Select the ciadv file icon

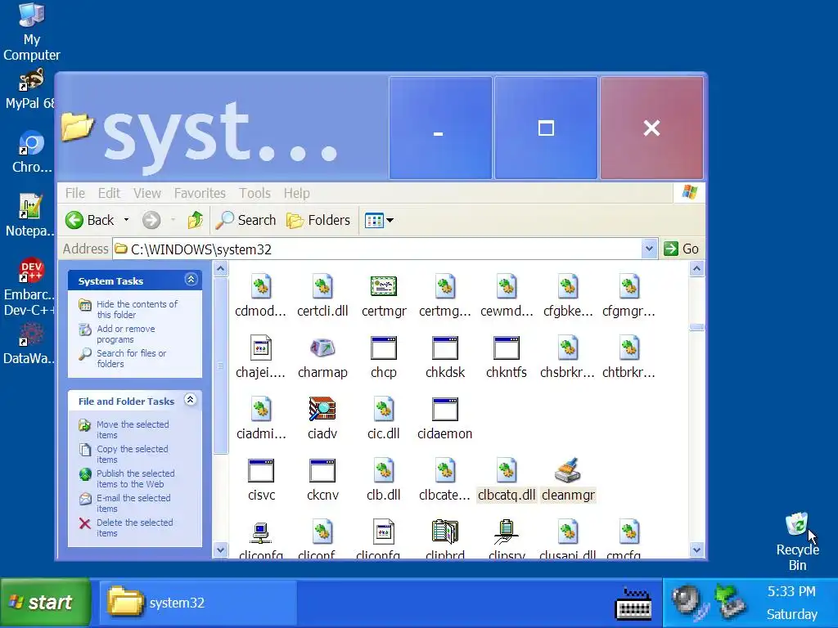(x=322, y=410)
